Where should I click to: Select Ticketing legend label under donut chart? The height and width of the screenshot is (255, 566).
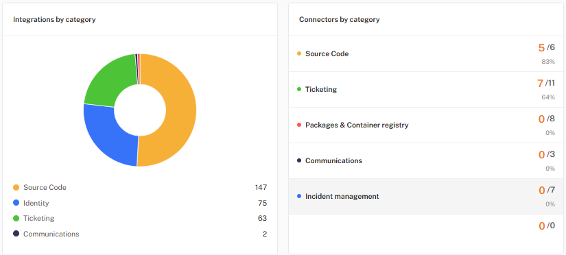coord(39,218)
